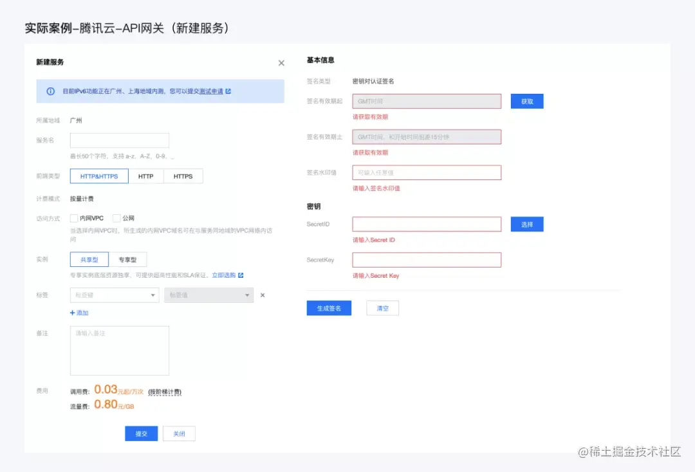
Task: Click the 0.03 call fee value
Action: tap(106, 390)
